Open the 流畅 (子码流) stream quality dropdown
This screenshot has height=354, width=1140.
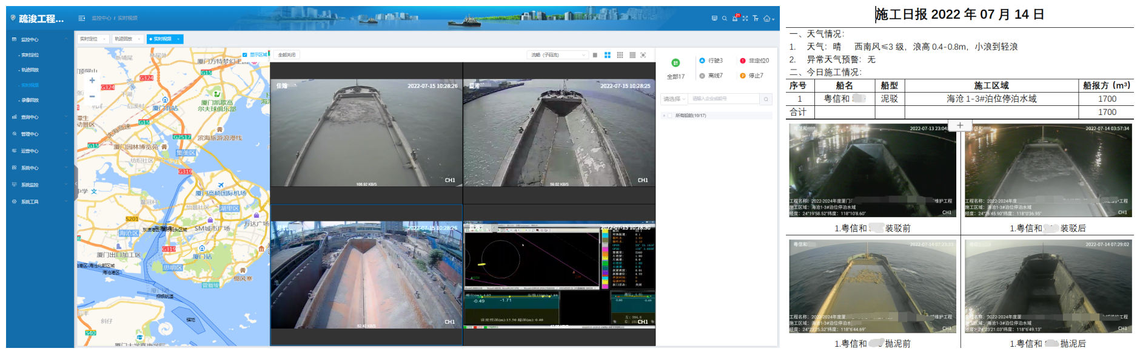click(558, 55)
